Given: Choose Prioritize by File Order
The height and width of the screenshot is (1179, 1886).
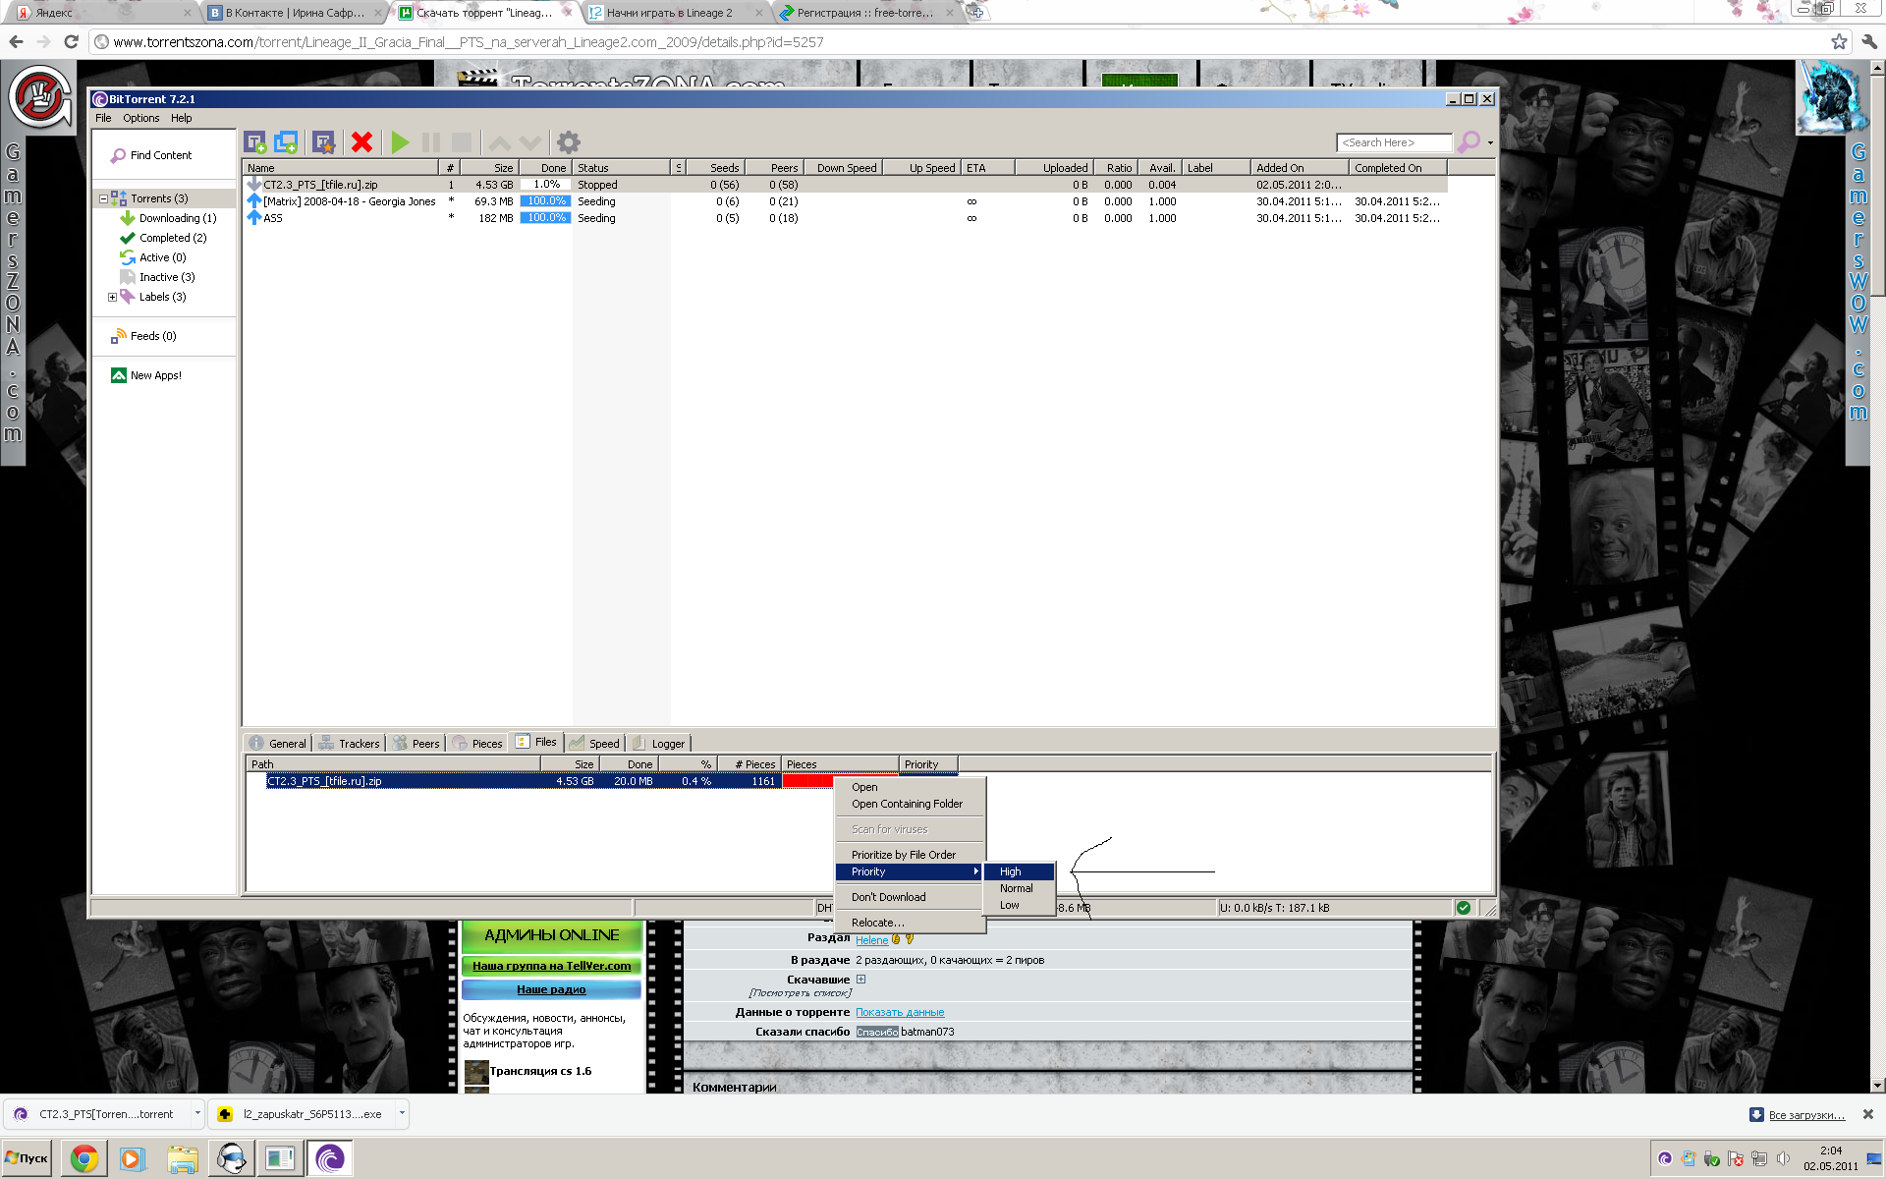Looking at the screenshot, I should [910, 855].
